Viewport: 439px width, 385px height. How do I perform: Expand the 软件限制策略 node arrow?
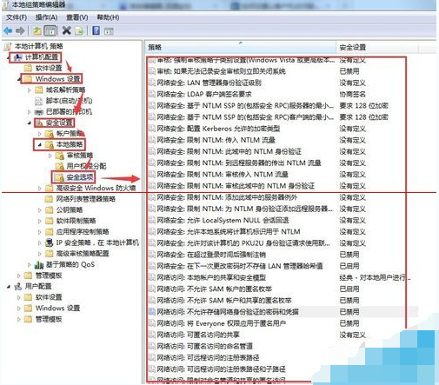[40, 221]
